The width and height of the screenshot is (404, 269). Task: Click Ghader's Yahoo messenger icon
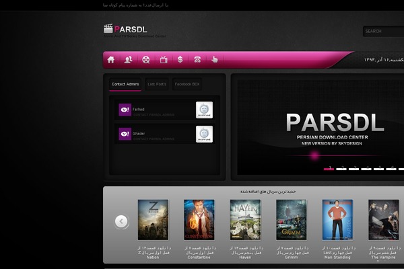pyautogui.click(x=125, y=134)
